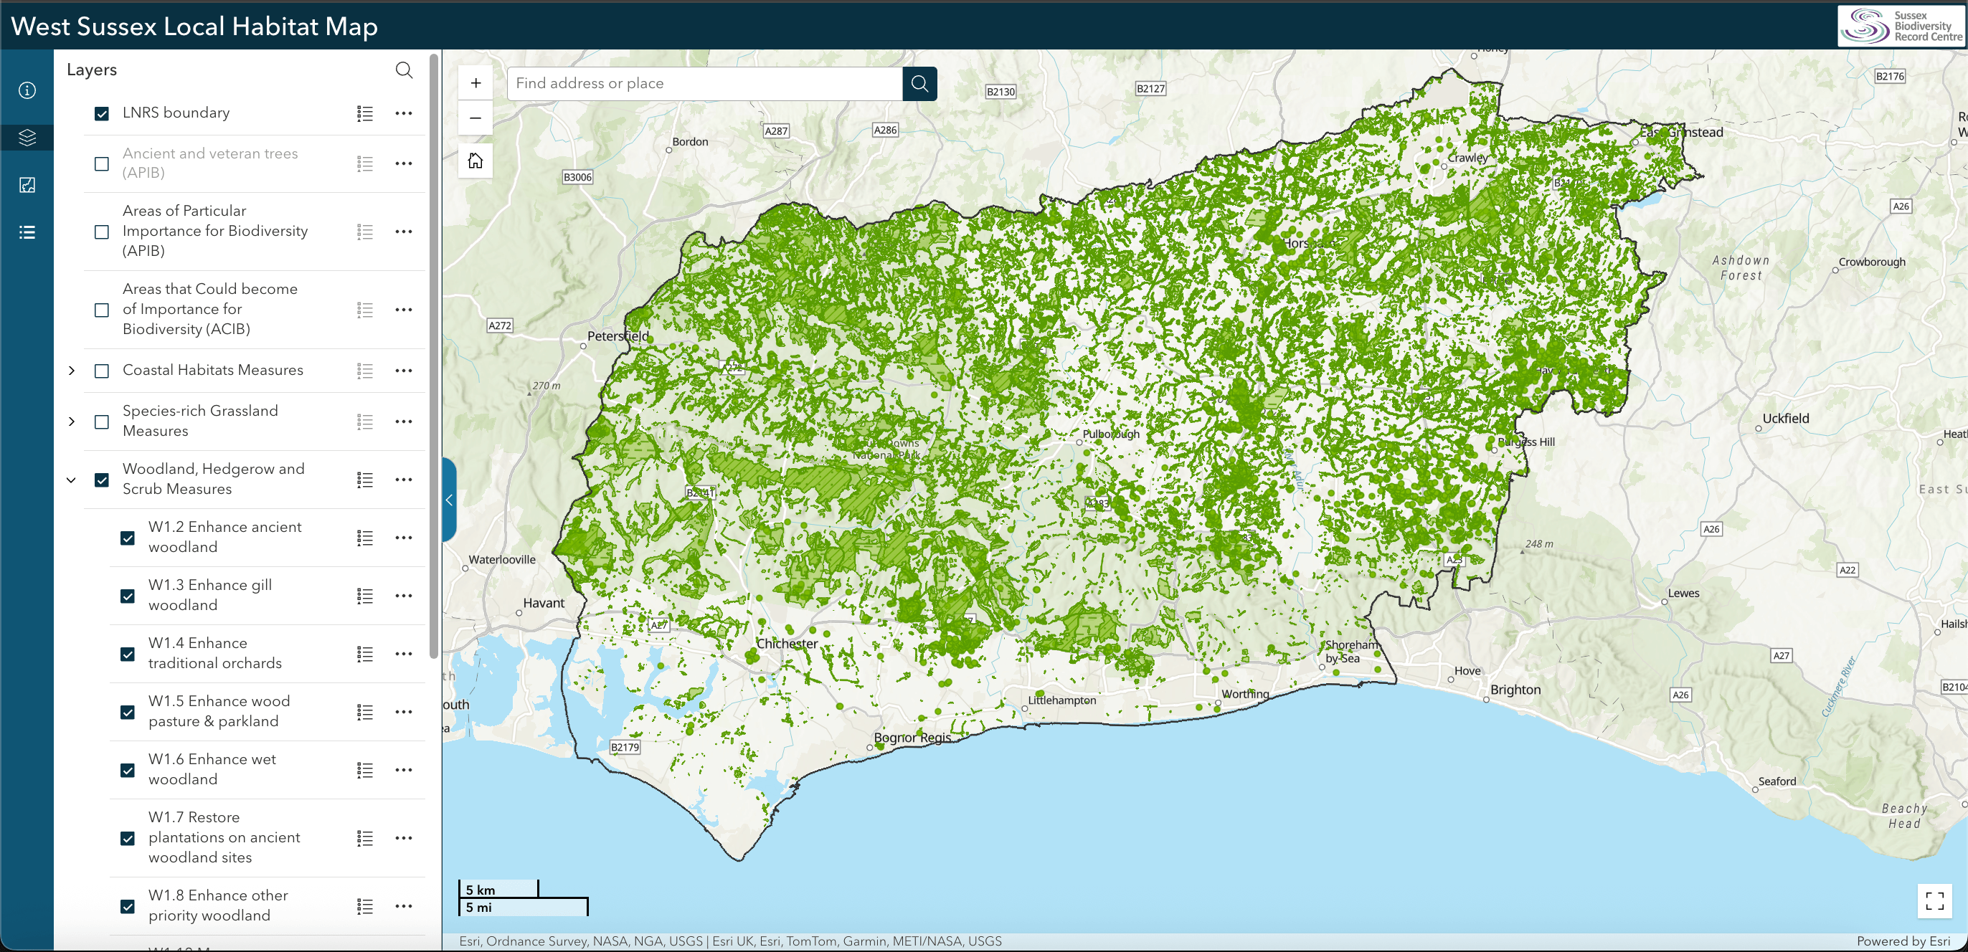This screenshot has height=952, width=1968.
Task: Open the Basemap gallery icon in sidebar
Action: tap(27, 185)
